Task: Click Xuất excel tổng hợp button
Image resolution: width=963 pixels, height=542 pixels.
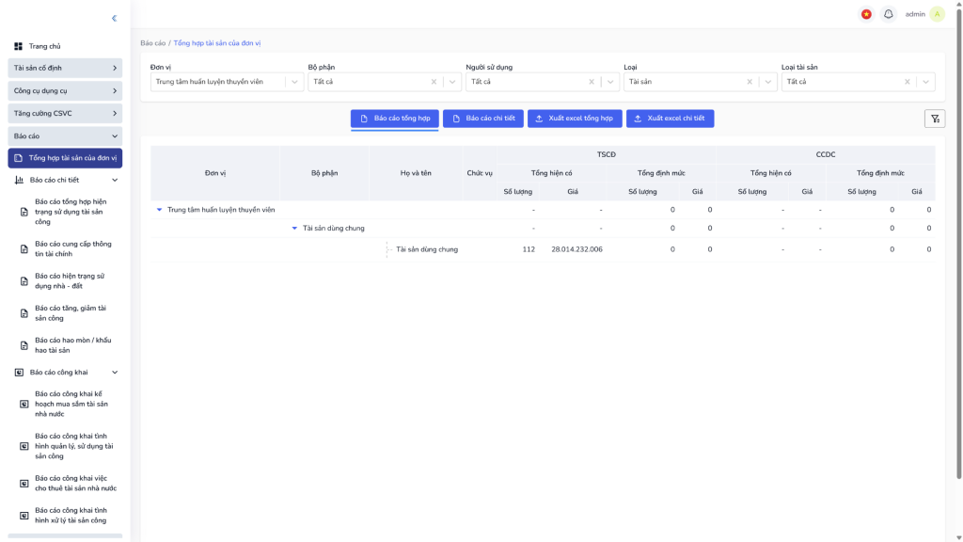Action: click(574, 119)
